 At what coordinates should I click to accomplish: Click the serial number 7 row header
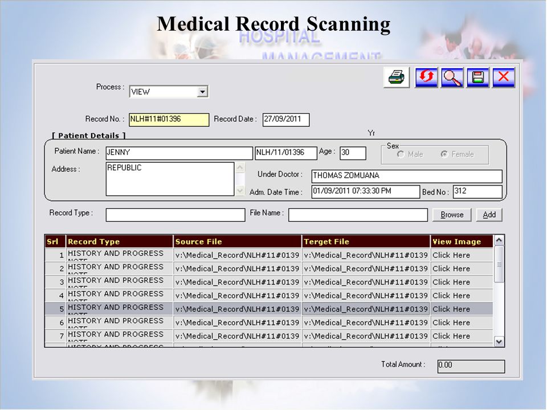pos(55,336)
